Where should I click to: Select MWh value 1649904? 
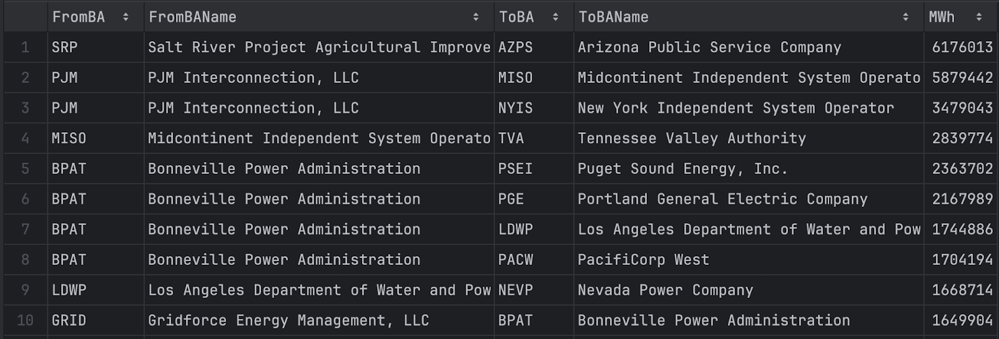click(962, 320)
